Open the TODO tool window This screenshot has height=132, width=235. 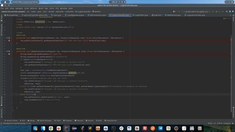[58, 121]
